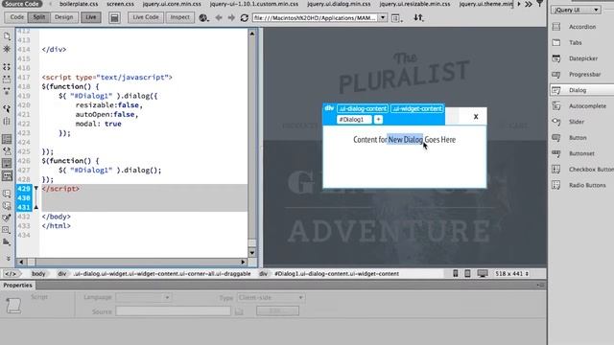614x345 pixels.
Task: Insert a Buttonset widget
Action: [x=580, y=153]
